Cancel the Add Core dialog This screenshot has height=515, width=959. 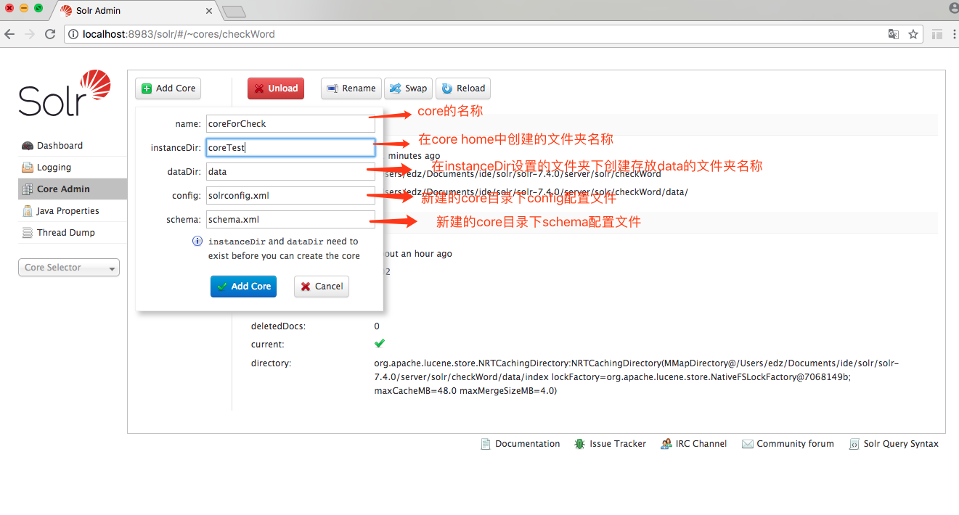(x=322, y=287)
